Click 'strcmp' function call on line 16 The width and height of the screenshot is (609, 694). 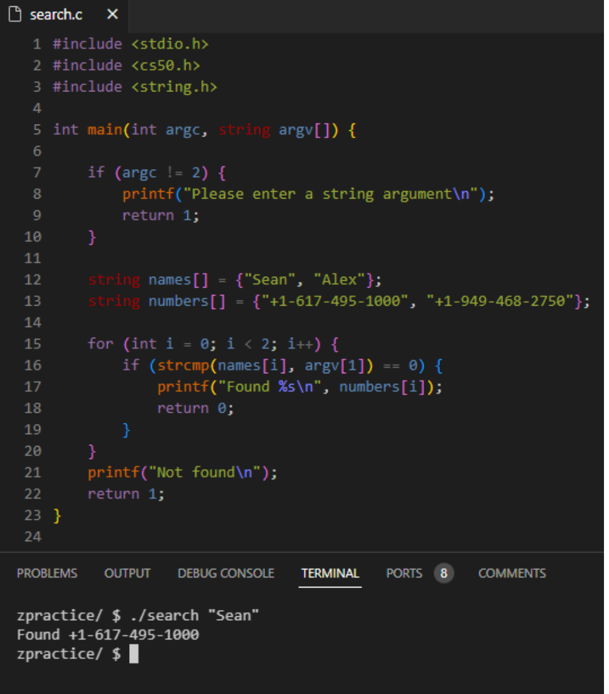(183, 365)
